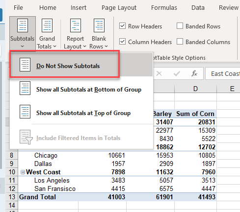Select row 12 header
Viewport: 240px width, 212px height.
pos(12,188)
